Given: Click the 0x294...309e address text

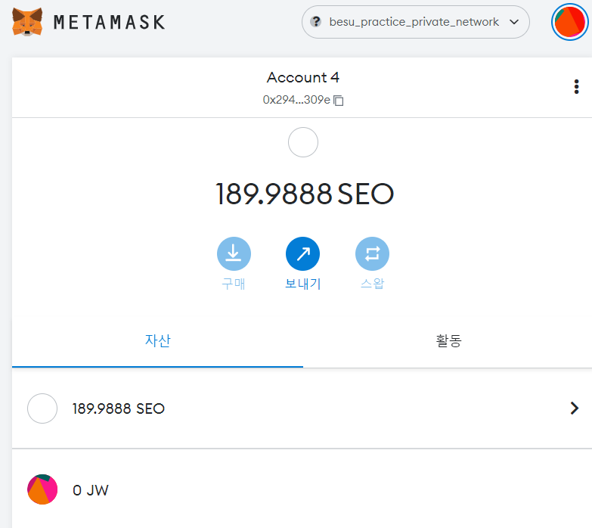Looking at the screenshot, I should 296,100.
